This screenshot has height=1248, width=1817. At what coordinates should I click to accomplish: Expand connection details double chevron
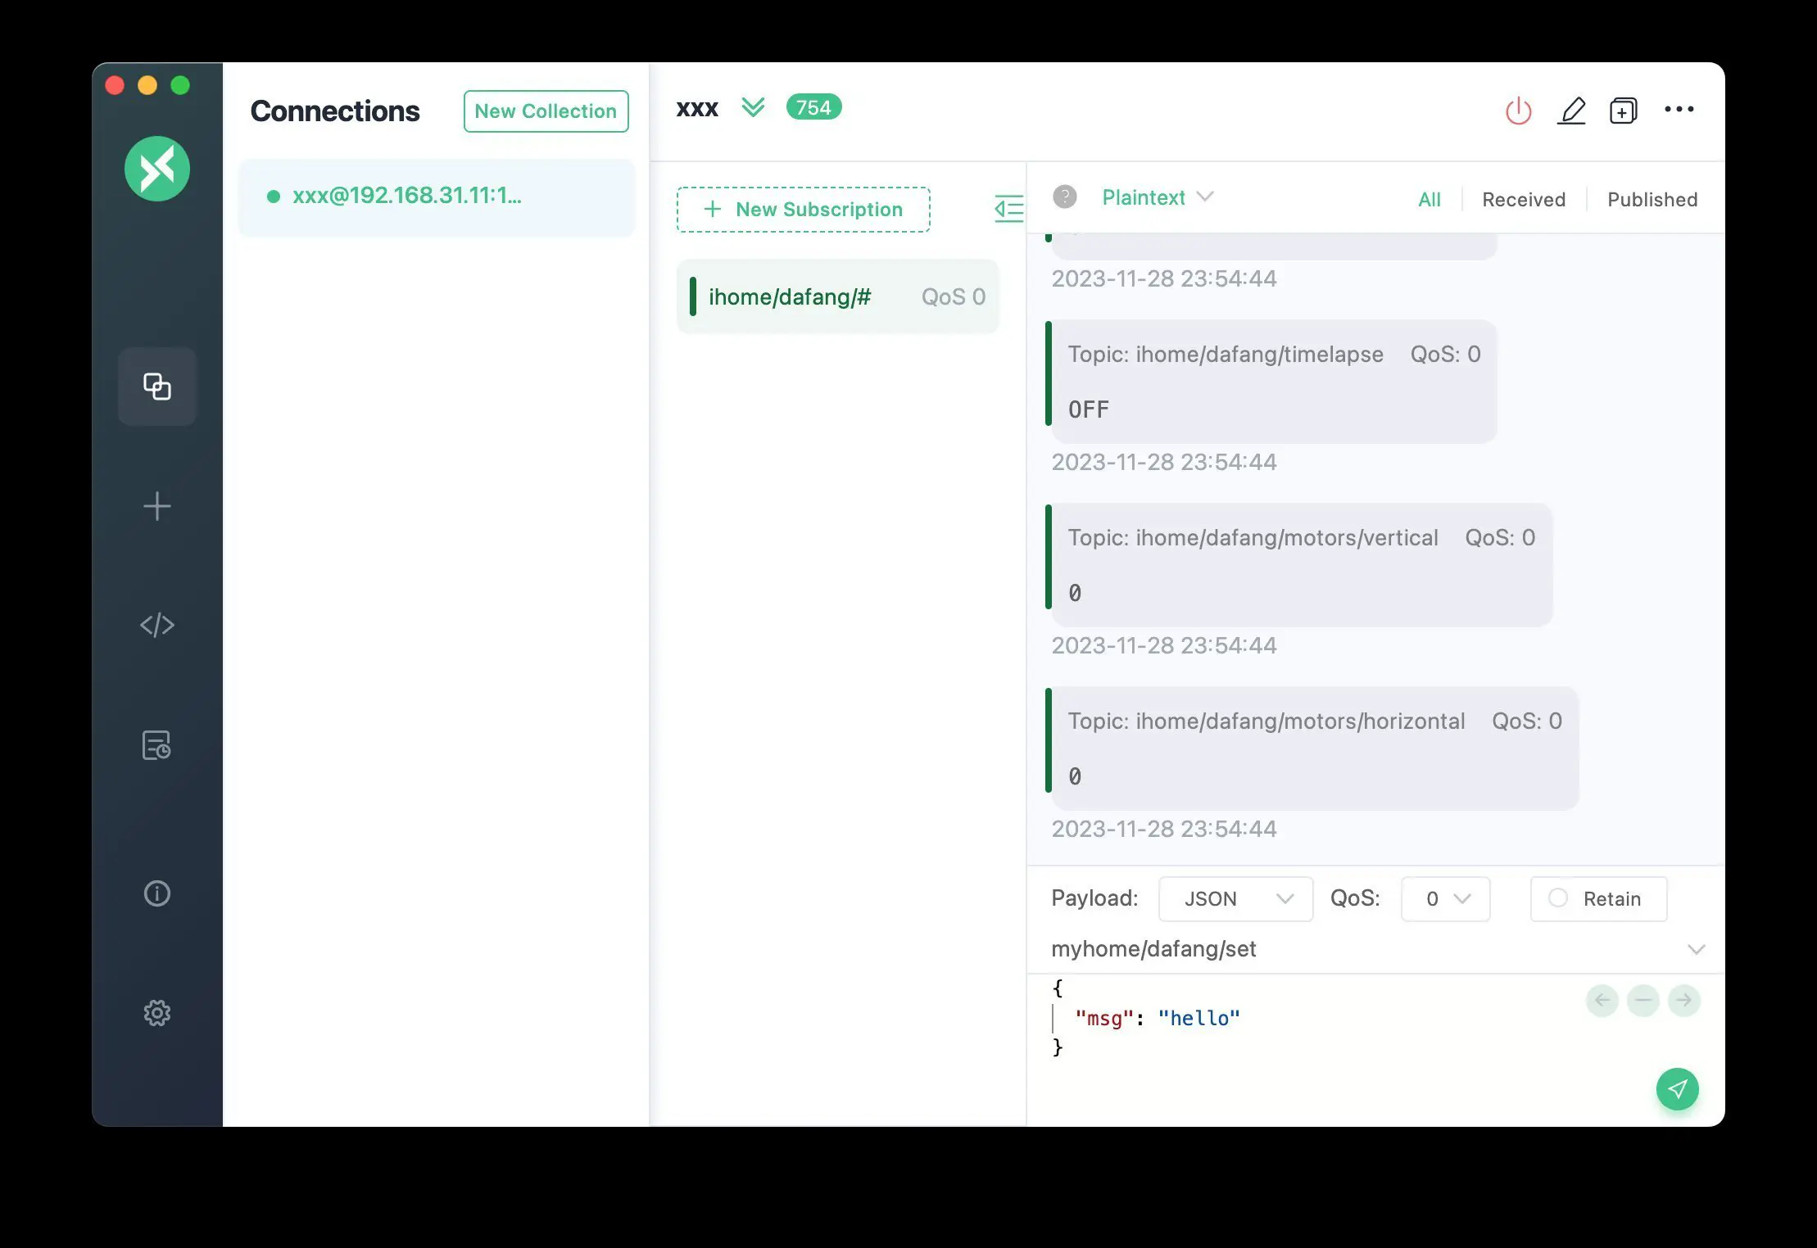(x=752, y=107)
